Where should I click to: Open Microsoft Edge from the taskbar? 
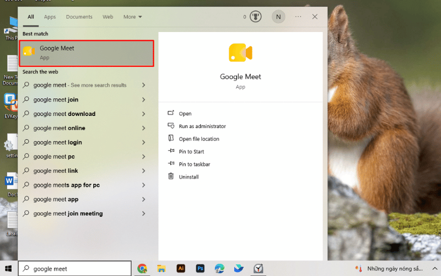219,268
